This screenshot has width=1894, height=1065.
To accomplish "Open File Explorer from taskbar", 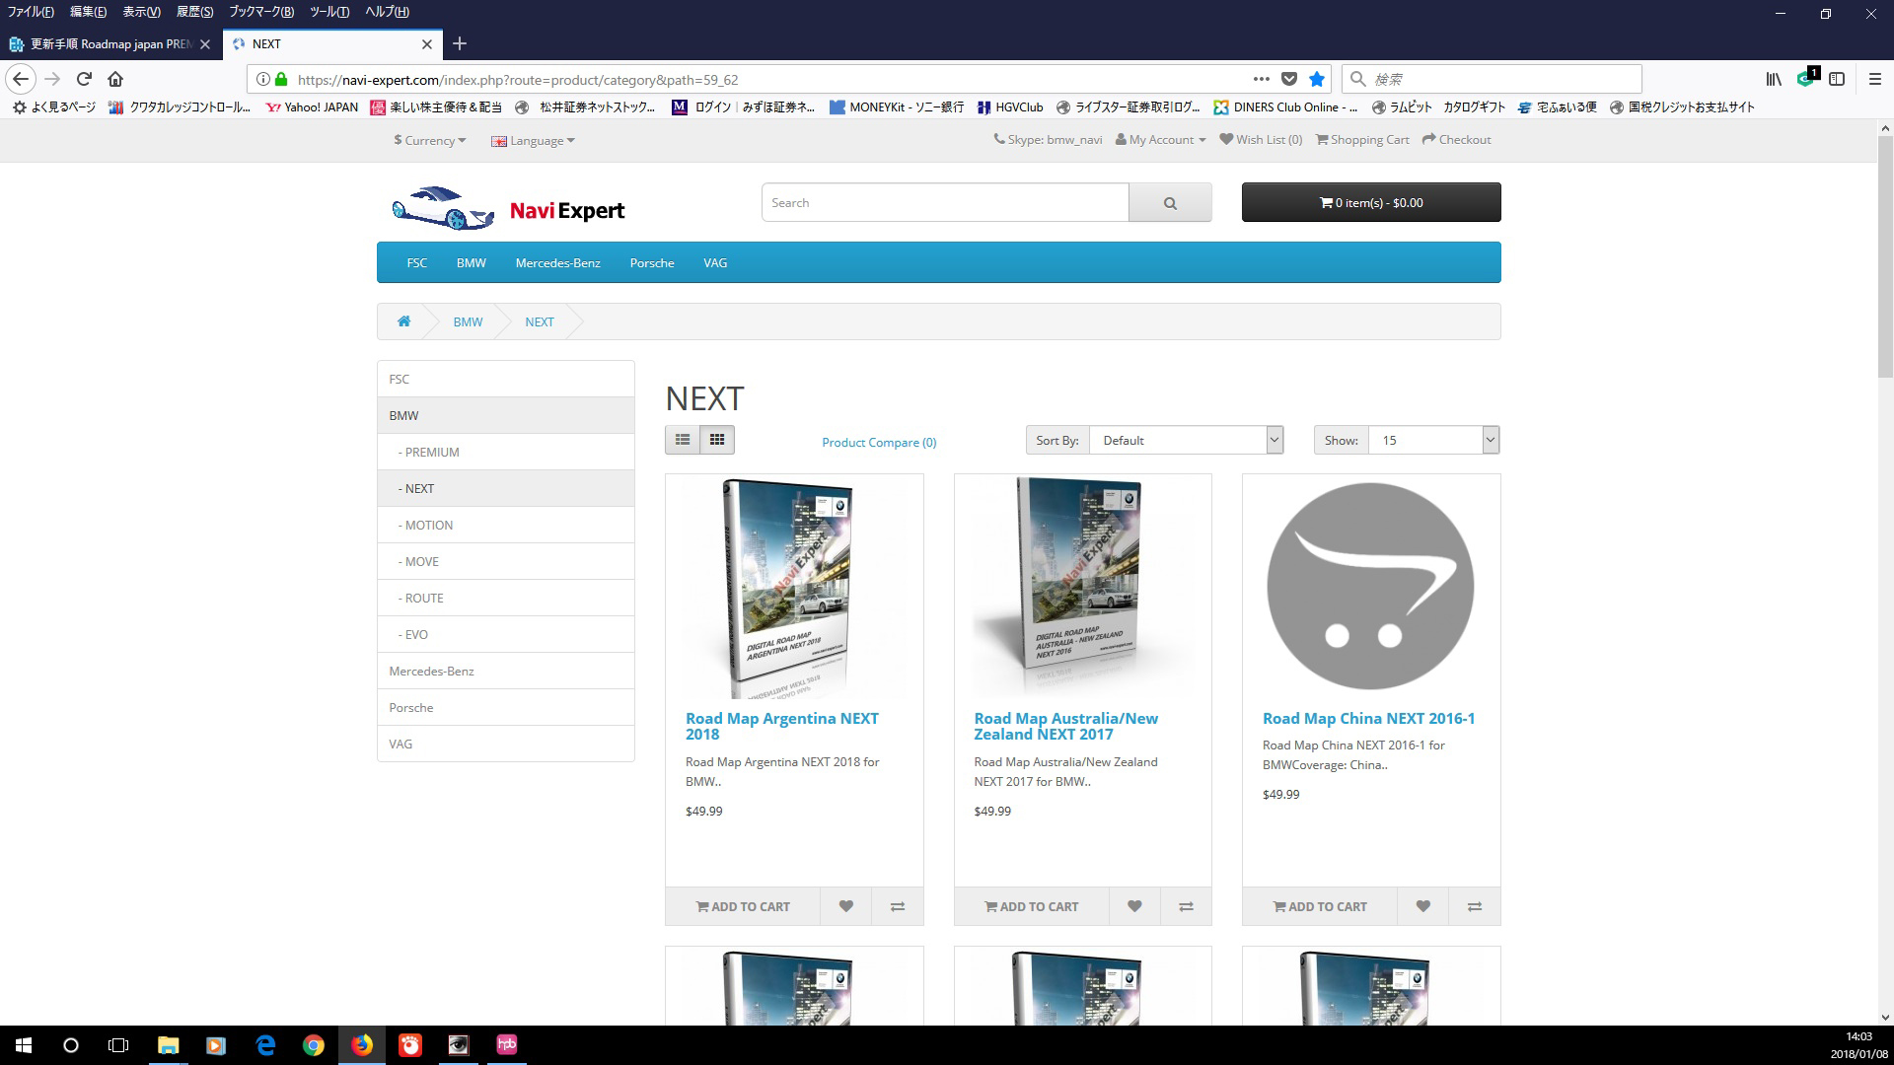I will (x=169, y=1045).
